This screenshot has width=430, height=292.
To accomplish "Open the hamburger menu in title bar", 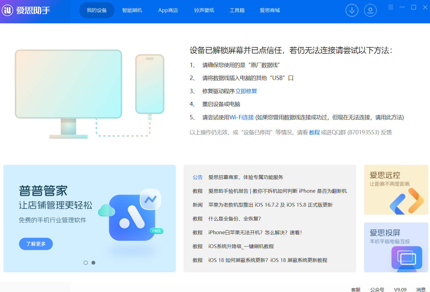I will coord(390,7).
